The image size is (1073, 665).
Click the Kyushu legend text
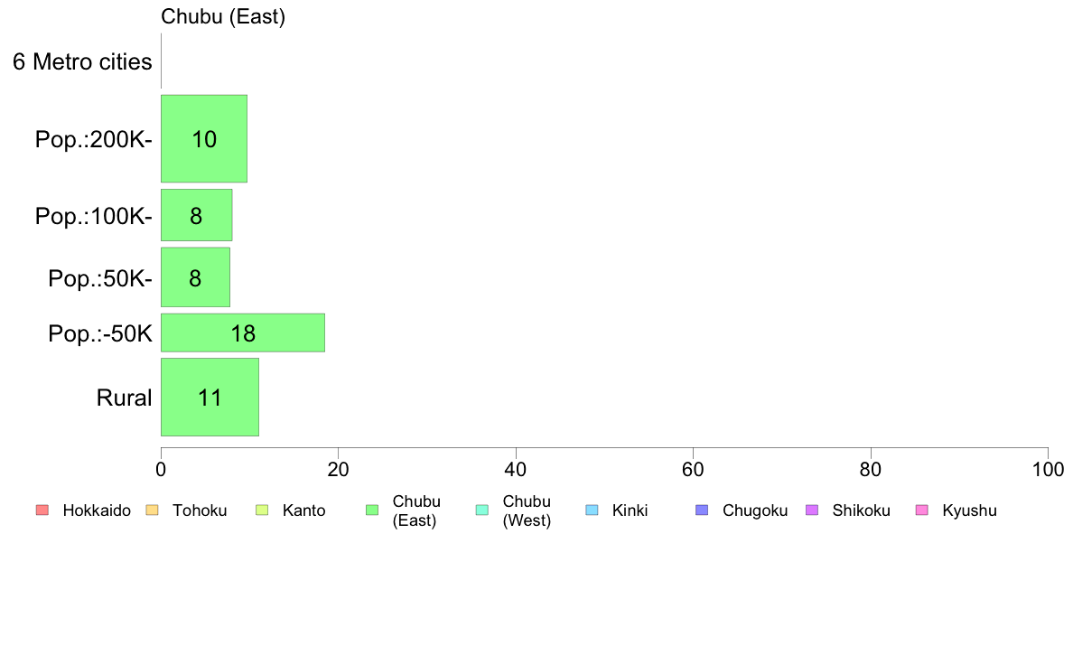[x=969, y=510]
